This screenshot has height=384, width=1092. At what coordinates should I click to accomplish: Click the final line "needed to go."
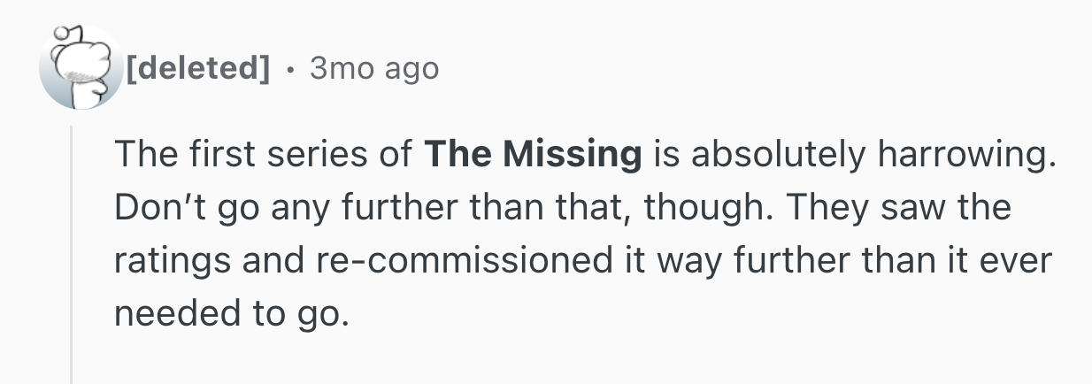pyautogui.click(x=227, y=316)
